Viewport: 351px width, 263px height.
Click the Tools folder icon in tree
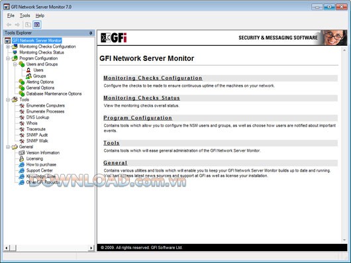pos(15,99)
